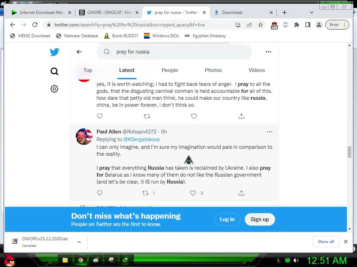
Task: Click the striped flag extension icon
Action: (286, 25)
